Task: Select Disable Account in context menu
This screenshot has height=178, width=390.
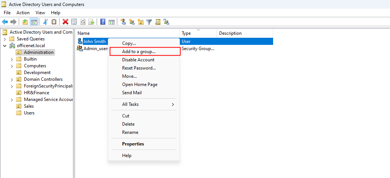Action: click(x=138, y=60)
